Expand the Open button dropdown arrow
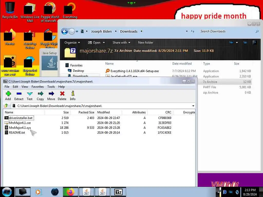The width and height of the screenshot is (263, 197). [x=104, y=43]
